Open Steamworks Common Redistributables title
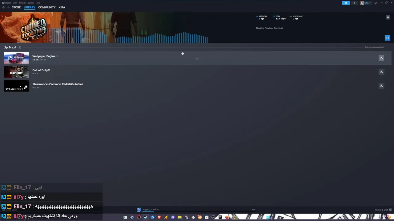 [x=58, y=84]
